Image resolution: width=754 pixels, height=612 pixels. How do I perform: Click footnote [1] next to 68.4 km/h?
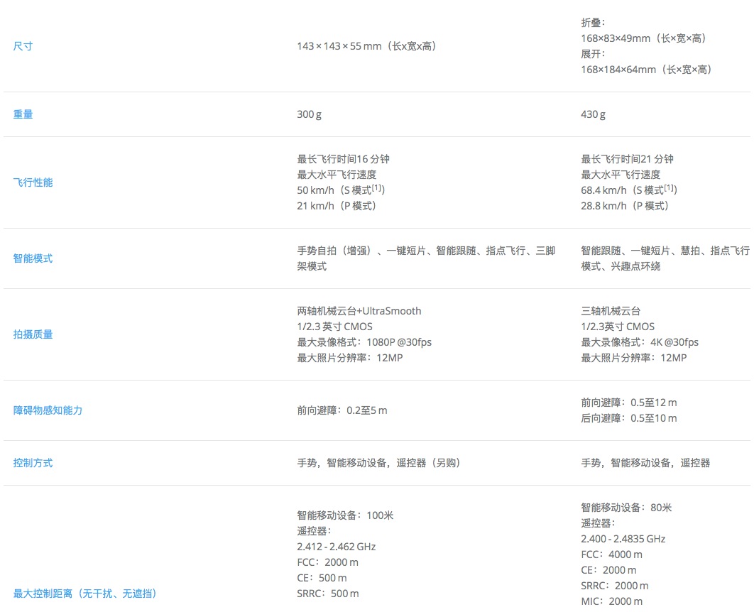[671, 188]
